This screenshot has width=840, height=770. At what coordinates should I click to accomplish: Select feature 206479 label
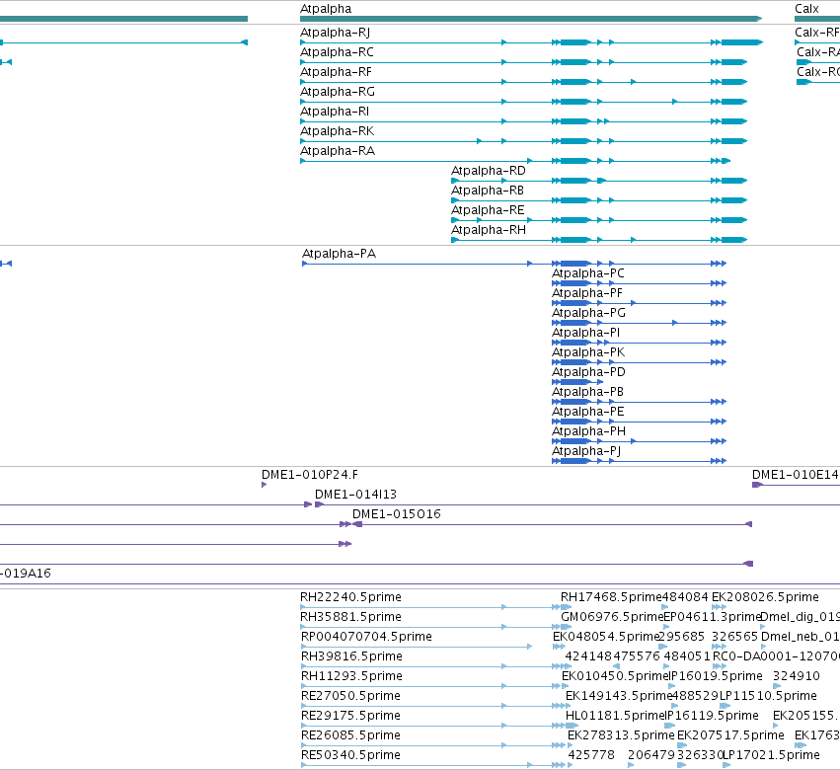[651, 755]
